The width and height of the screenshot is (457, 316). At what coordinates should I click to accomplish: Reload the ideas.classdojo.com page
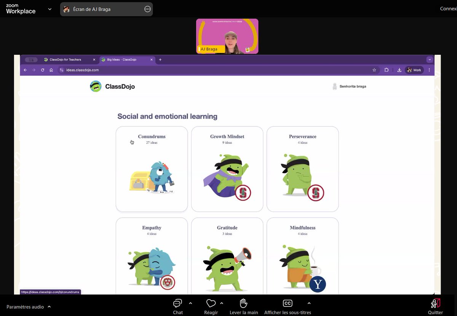43,70
